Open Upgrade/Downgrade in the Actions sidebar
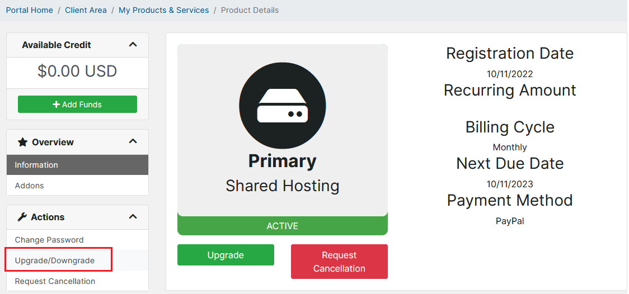Screen dimensions: 629x294 [x=55, y=260]
